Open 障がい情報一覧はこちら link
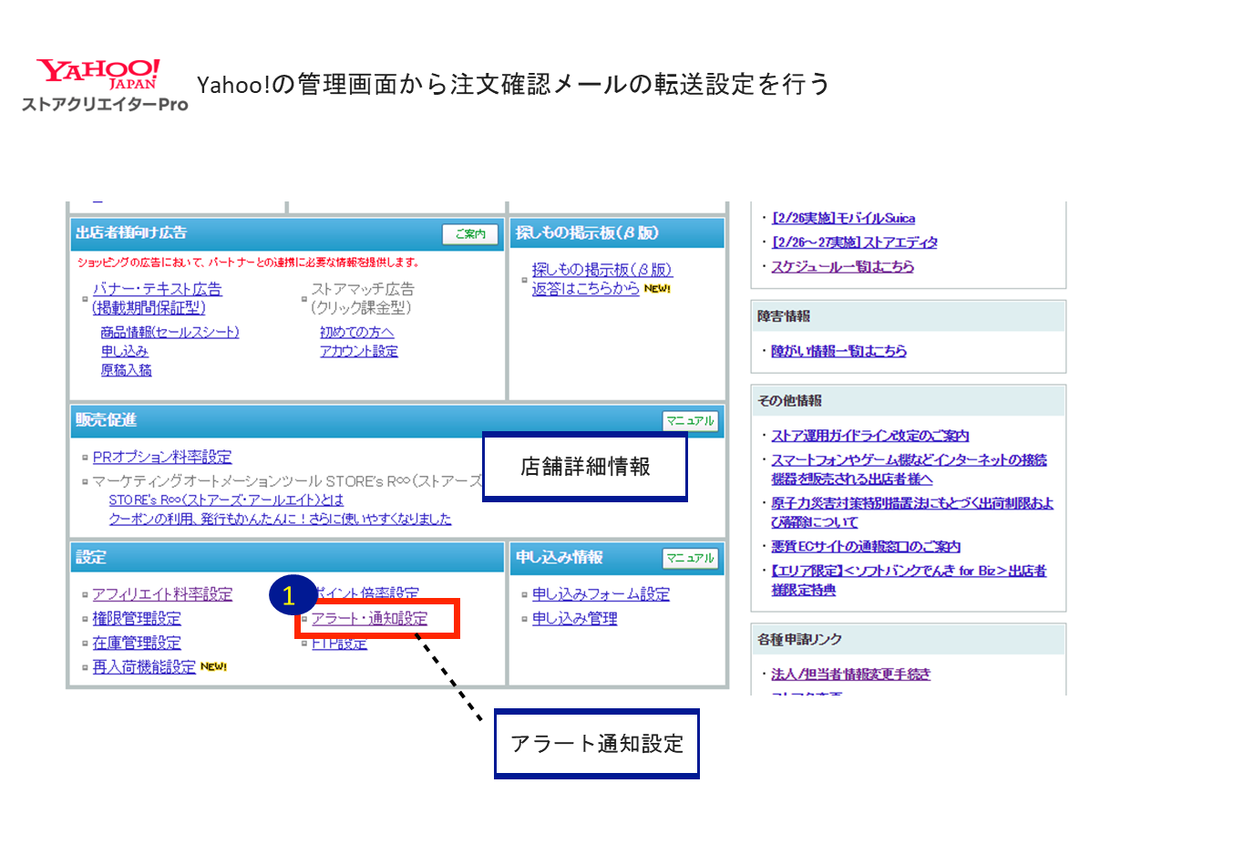Image resolution: width=1244 pixels, height=845 pixels. pyautogui.click(x=838, y=351)
